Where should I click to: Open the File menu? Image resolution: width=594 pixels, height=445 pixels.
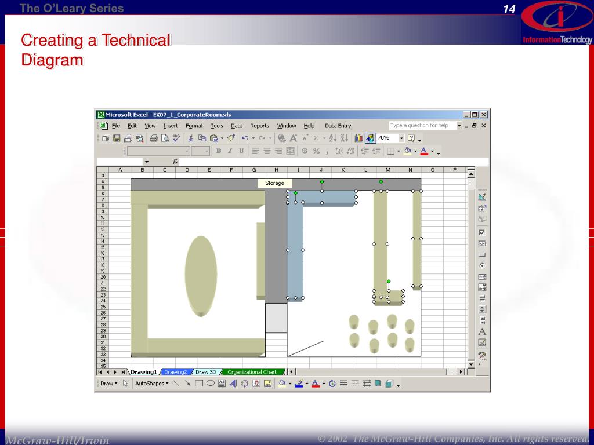115,126
